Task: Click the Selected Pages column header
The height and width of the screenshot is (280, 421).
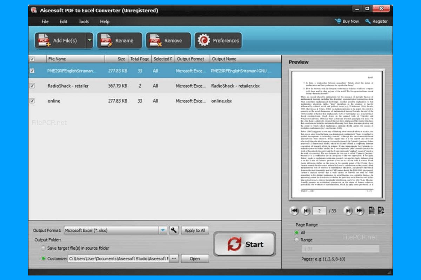Action: click(163, 59)
